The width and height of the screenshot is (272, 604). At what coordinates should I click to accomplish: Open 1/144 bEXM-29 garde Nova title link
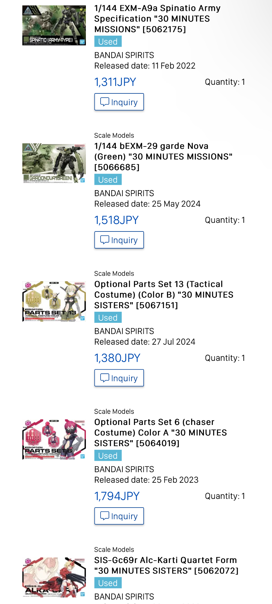pyautogui.click(x=163, y=157)
